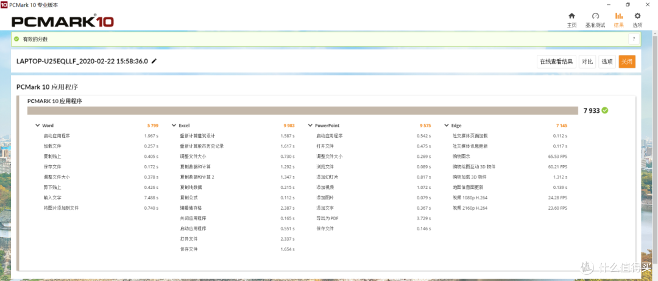
Task: Click Word value 1.967 s
Action: pos(151,136)
